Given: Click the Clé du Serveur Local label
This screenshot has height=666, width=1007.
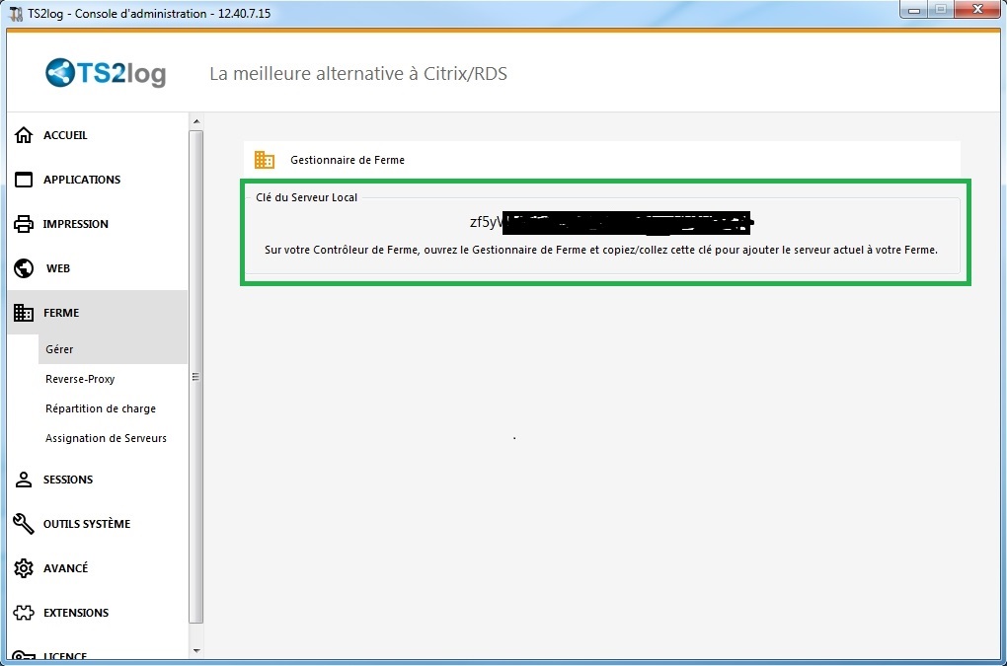Looking at the screenshot, I should click(306, 197).
